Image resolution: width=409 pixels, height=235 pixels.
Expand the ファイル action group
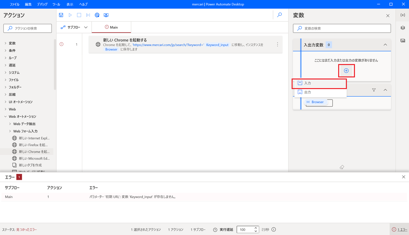pos(5,80)
